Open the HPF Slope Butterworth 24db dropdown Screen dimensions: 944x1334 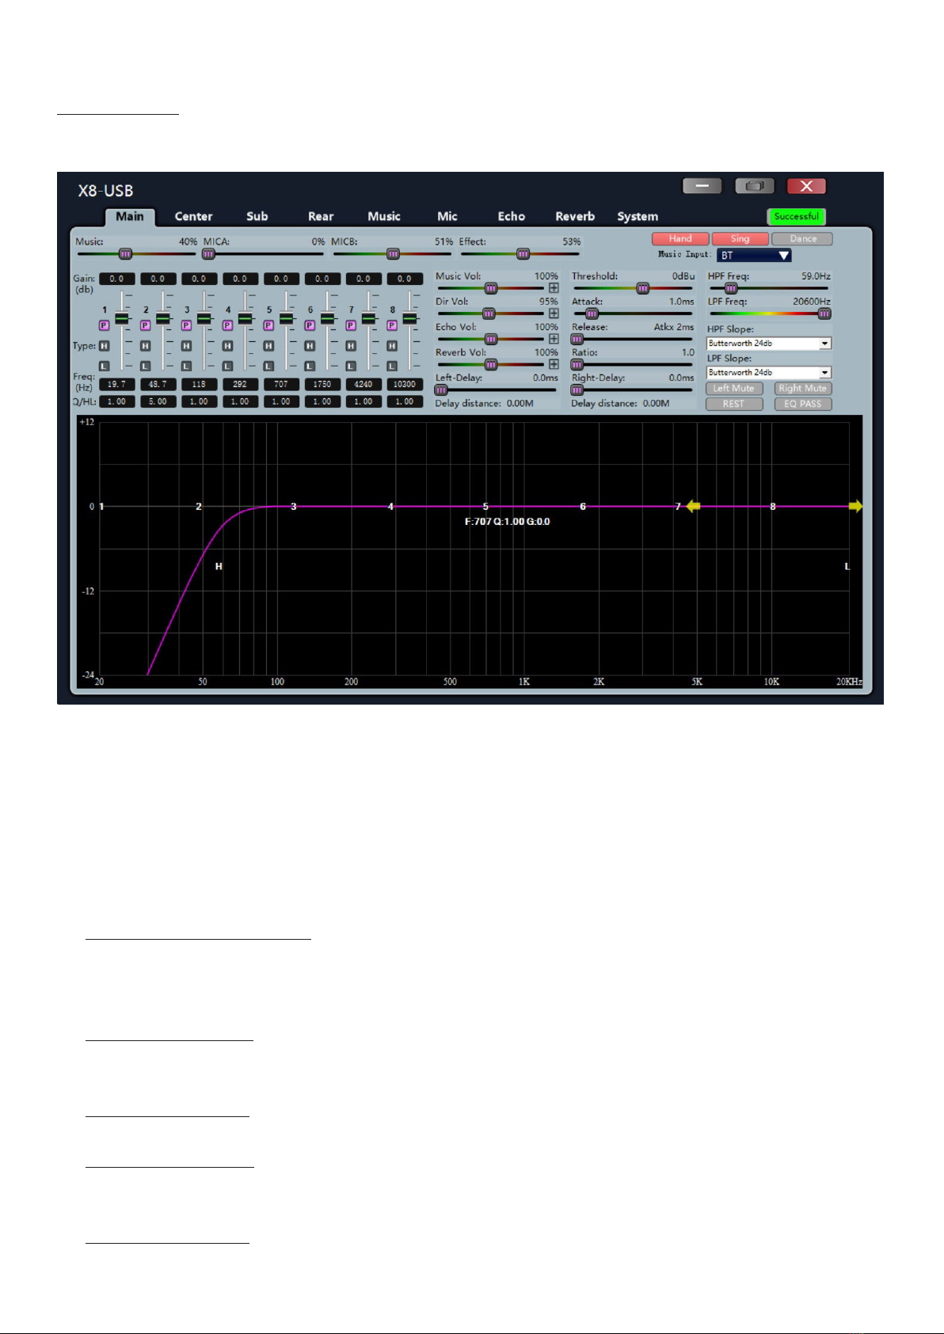pyautogui.click(x=769, y=344)
